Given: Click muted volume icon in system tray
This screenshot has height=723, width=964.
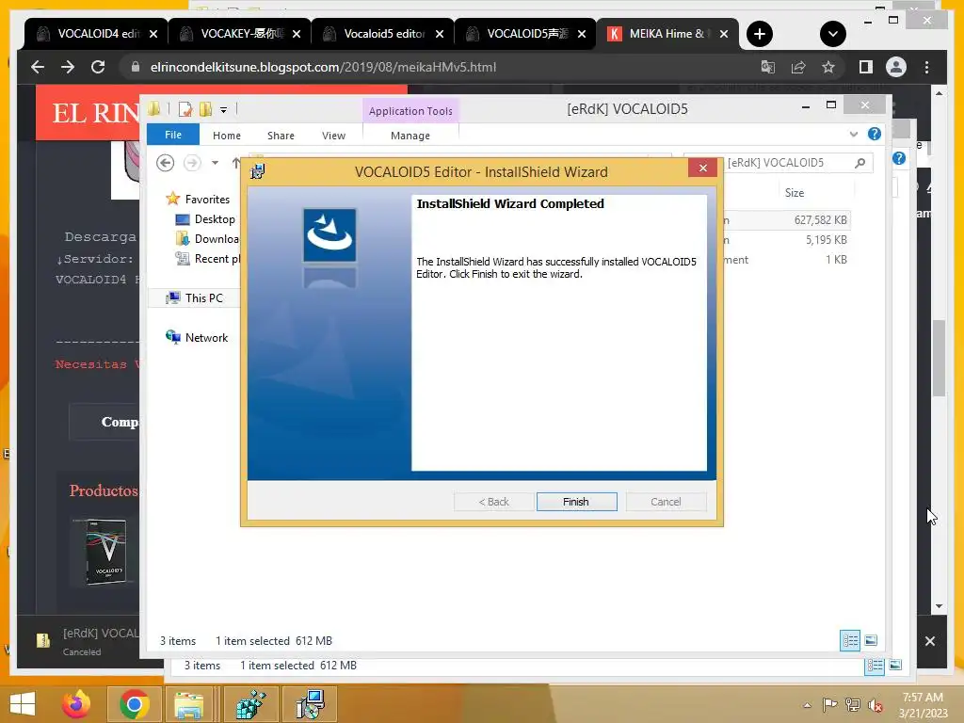Looking at the screenshot, I should tap(875, 705).
